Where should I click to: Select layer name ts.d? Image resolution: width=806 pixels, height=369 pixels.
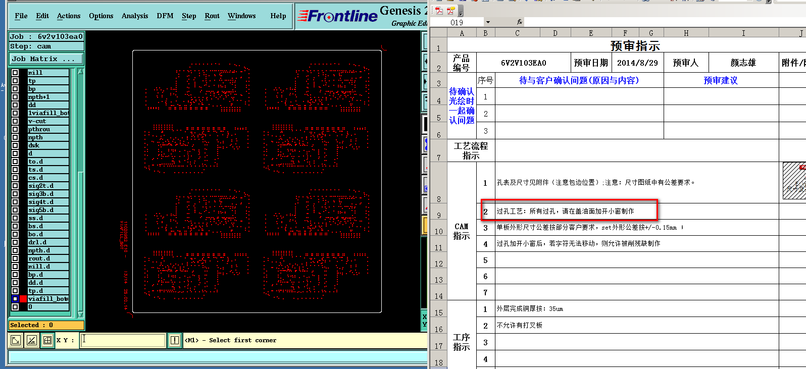[48, 170]
